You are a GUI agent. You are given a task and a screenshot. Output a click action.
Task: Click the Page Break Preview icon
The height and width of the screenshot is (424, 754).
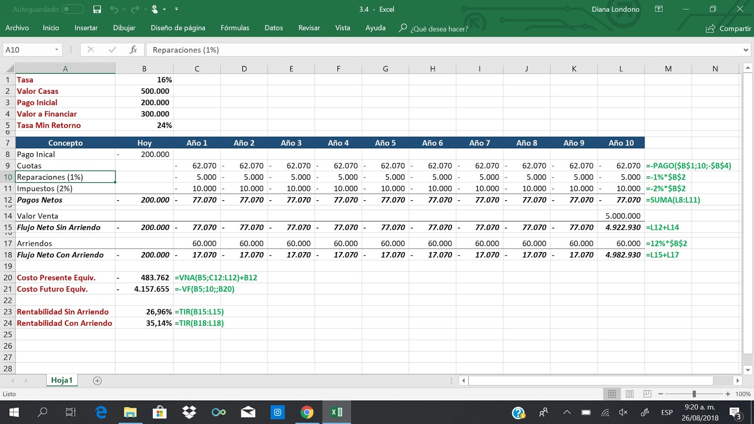(646, 394)
